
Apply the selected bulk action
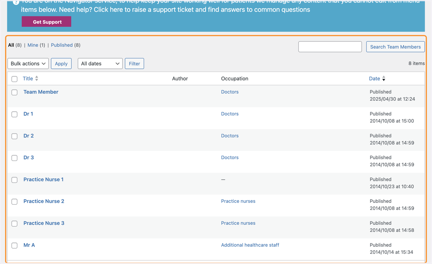coord(61,64)
